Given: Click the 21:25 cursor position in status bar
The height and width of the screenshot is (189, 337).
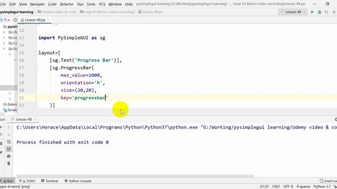Looking at the screenshot, I should [264, 187].
